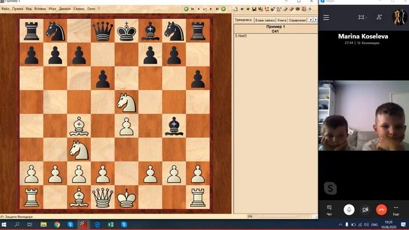
Task: Step forward one move
Action: click(x=211, y=9)
